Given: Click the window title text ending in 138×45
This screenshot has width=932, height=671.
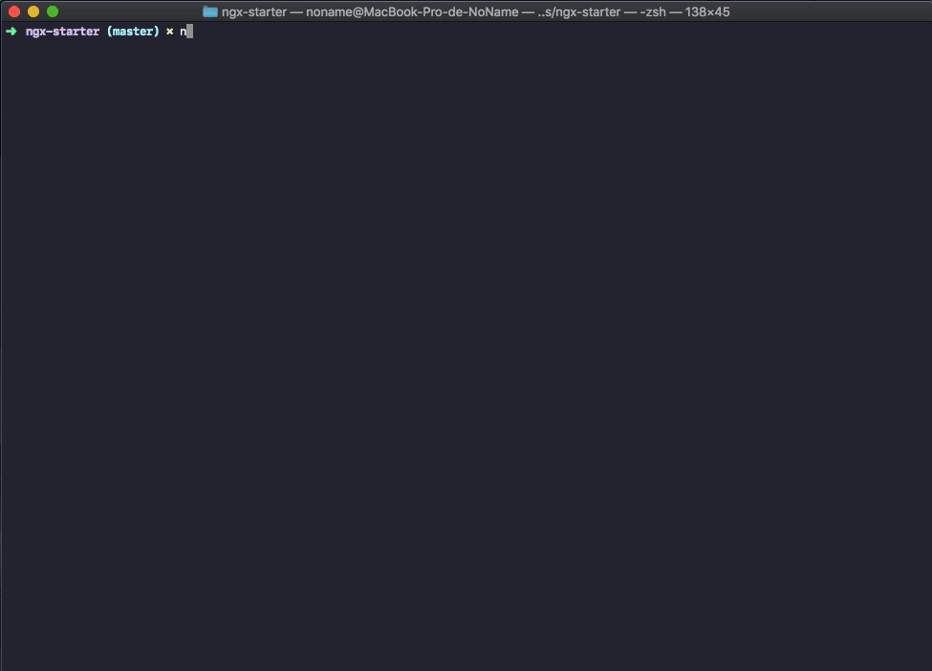Looking at the screenshot, I should click(475, 11).
